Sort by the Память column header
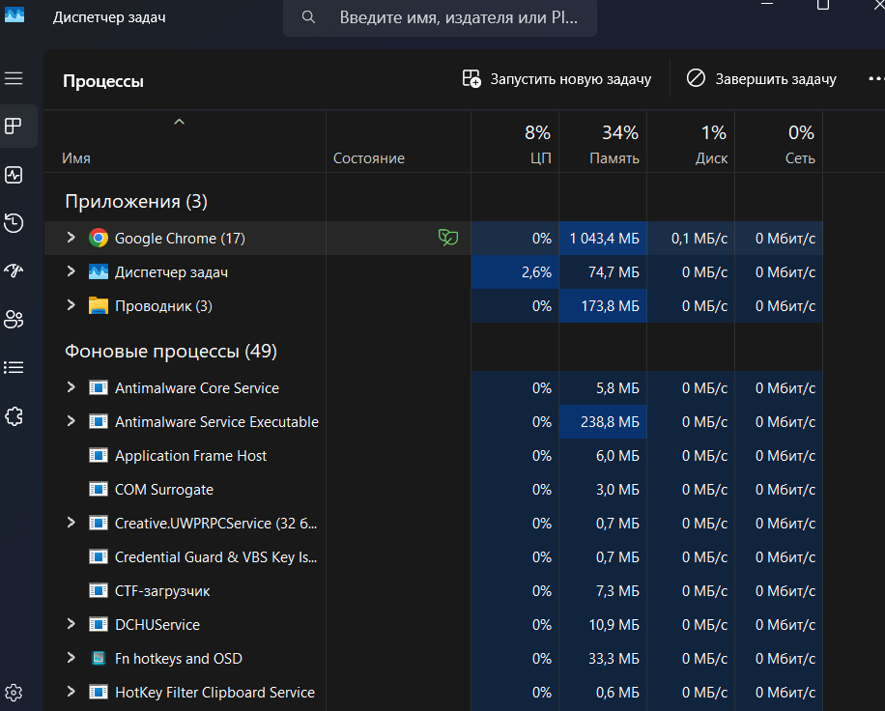885x711 pixels. 603,142
